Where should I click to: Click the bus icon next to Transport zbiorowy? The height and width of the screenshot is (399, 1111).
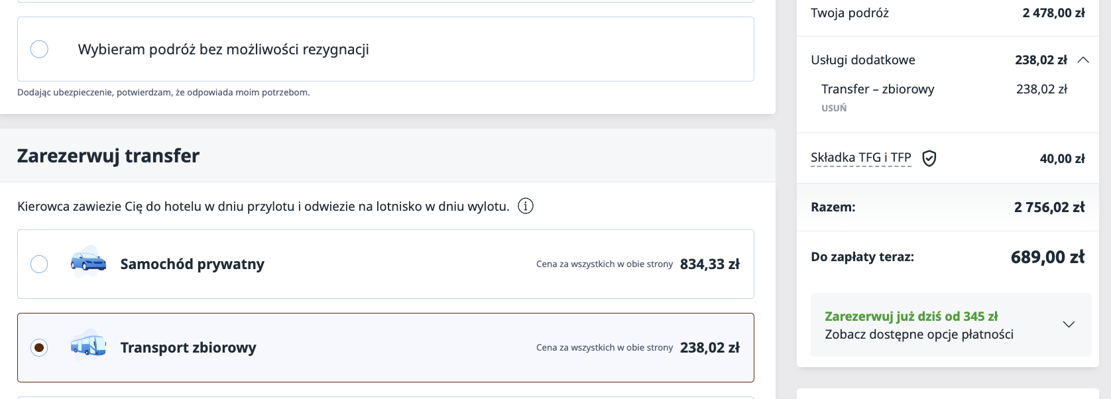[88, 347]
